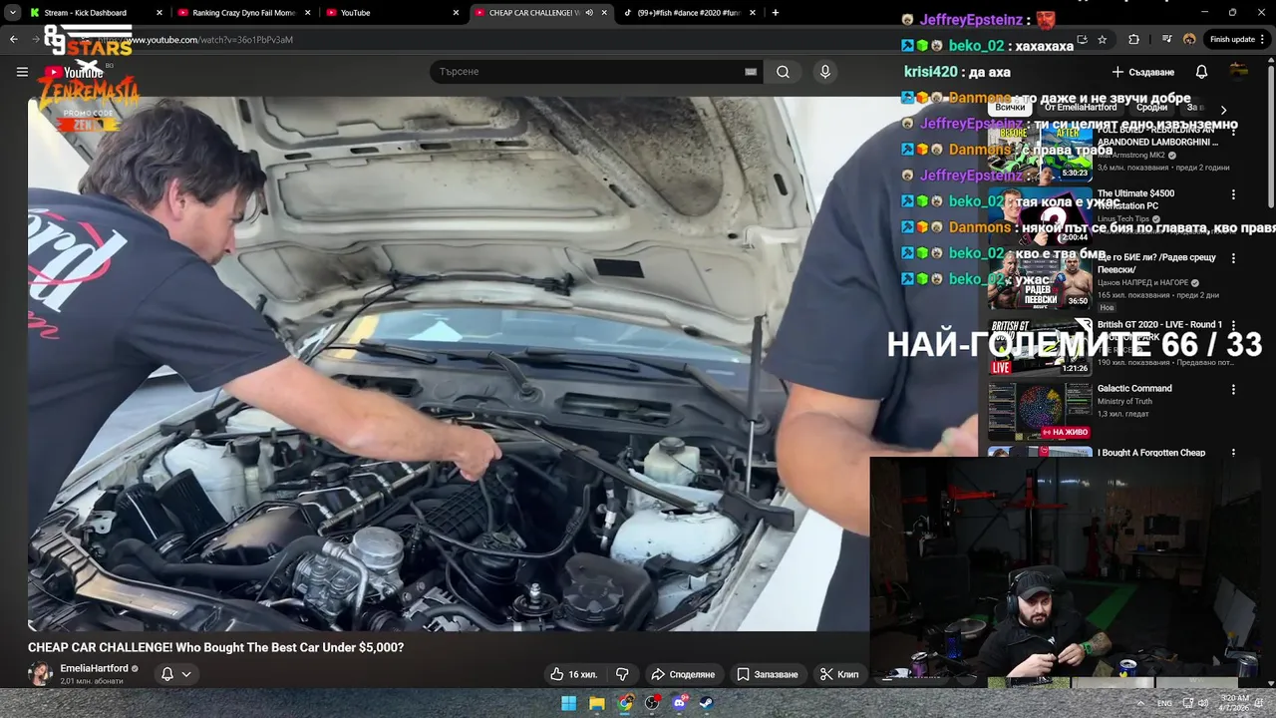Image resolution: width=1276 pixels, height=718 pixels.
Task: Select the От EmeliaHartford filter chip
Action: point(1081,108)
